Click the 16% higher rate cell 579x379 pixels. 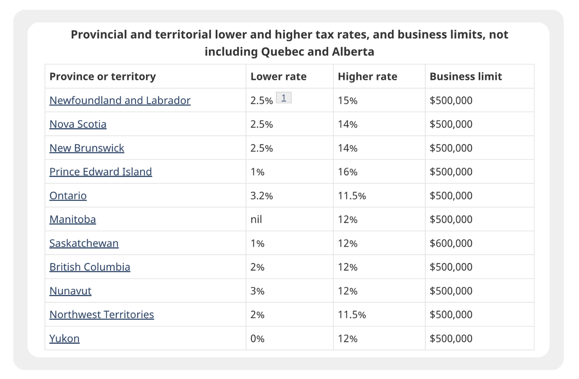click(x=347, y=172)
